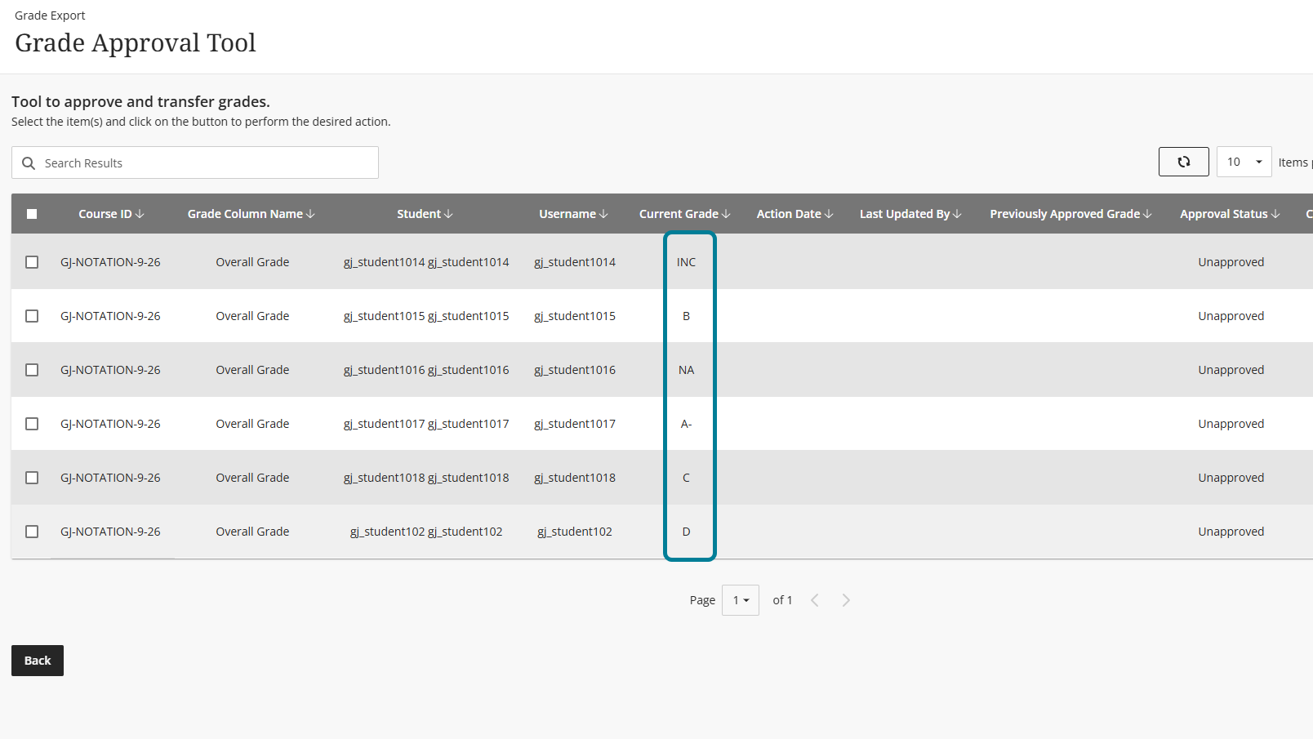
Task: Sort by Approval Status arrow
Action: coord(1275,214)
